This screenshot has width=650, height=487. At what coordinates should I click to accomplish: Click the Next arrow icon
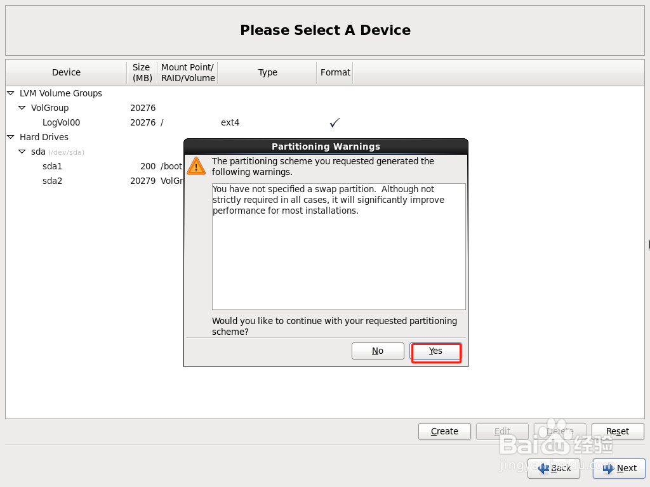(608, 469)
